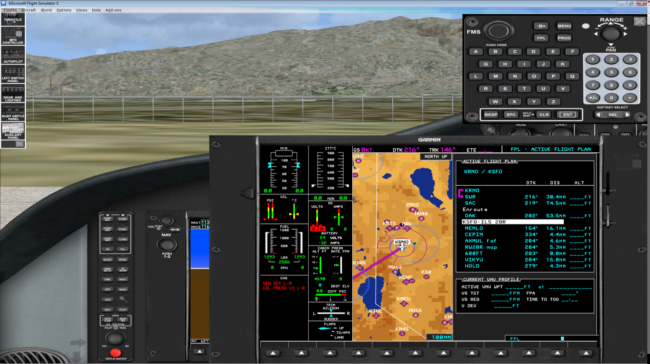The image size is (650, 364).
Task: Click the FPL key on MFD controller
Action: pos(541,38)
